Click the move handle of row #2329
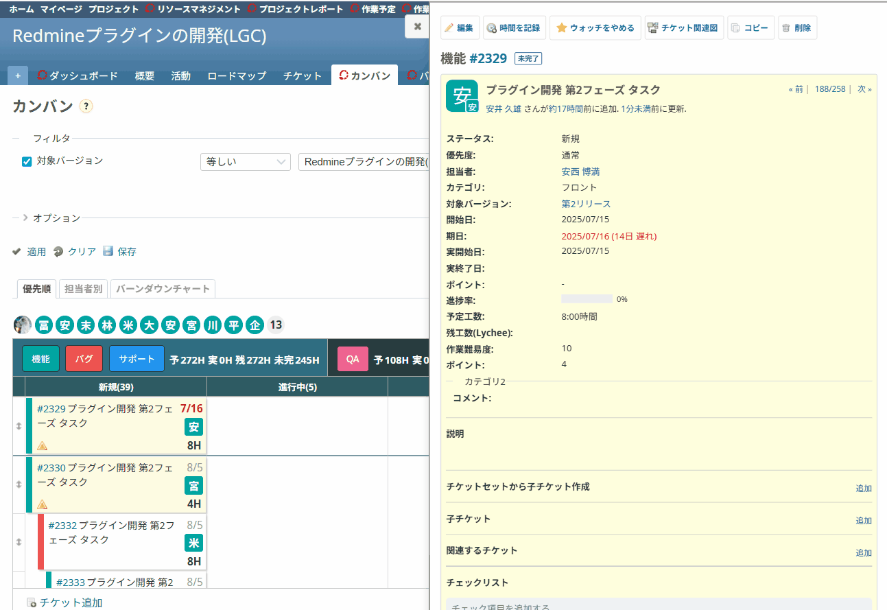The image size is (887, 610). pos(19,426)
